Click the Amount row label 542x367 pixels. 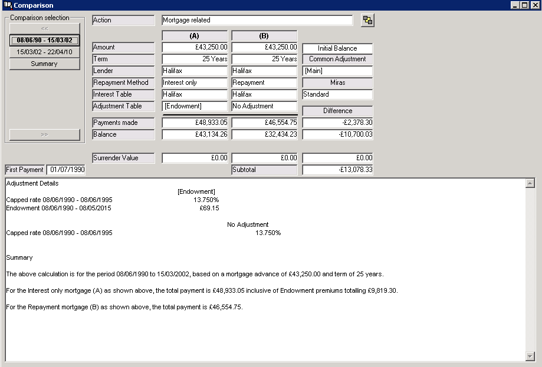point(123,47)
